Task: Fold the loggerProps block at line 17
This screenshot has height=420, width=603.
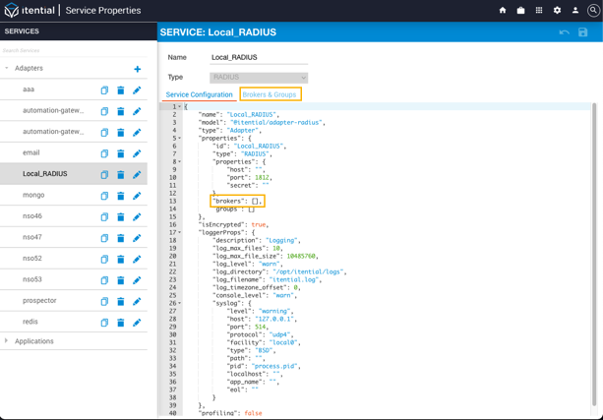Action: [x=180, y=232]
